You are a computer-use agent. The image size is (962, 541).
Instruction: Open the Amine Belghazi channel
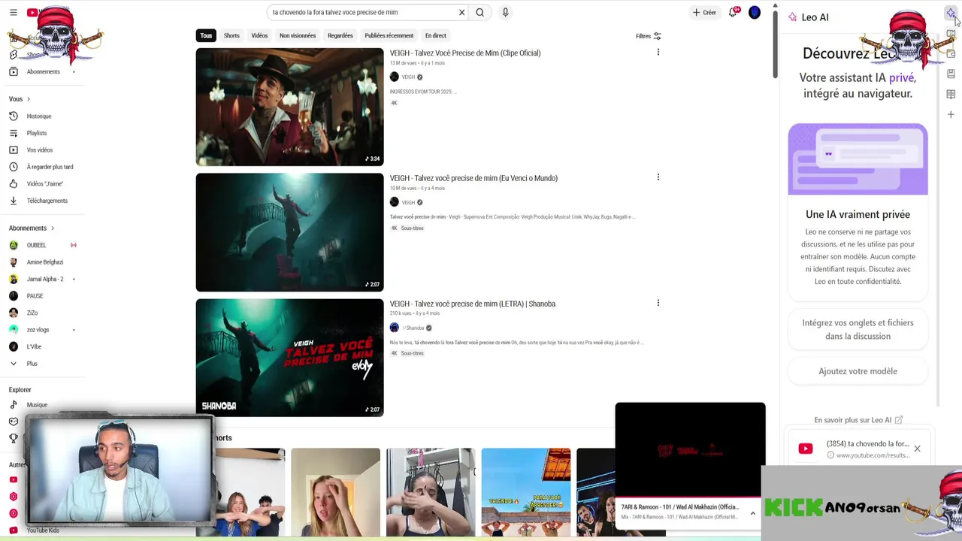point(44,262)
